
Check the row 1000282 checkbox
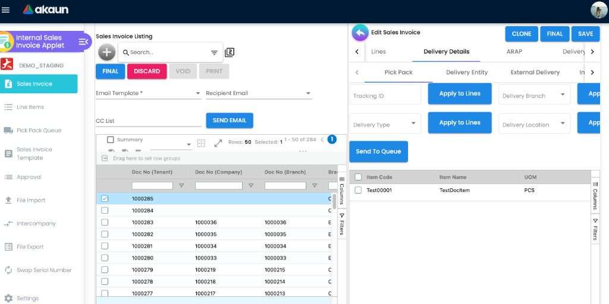105,234
